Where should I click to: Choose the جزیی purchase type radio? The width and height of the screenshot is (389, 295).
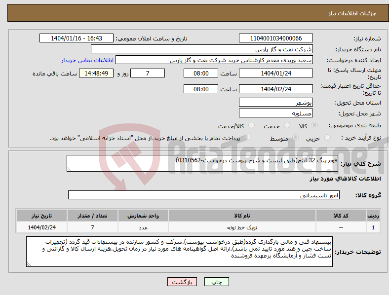click(327, 138)
